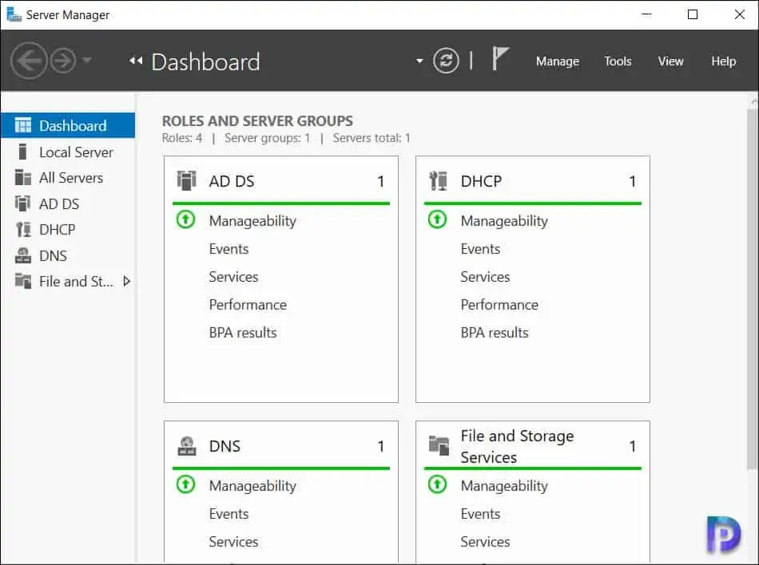The height and width of the screenshot is (565, 759).
Task: Open the Help menu
Action: (x=723, y=61)
